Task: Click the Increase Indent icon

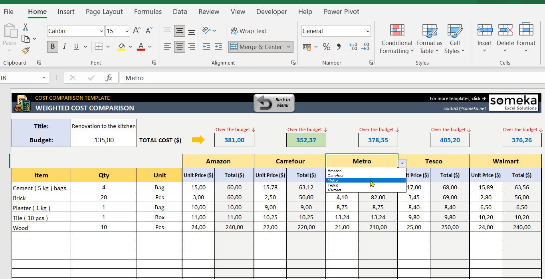Action: point(218,47)
